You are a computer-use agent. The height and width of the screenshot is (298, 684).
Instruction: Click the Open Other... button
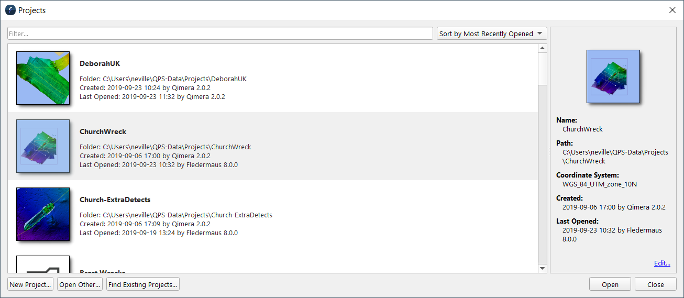(x=80, y=284)
